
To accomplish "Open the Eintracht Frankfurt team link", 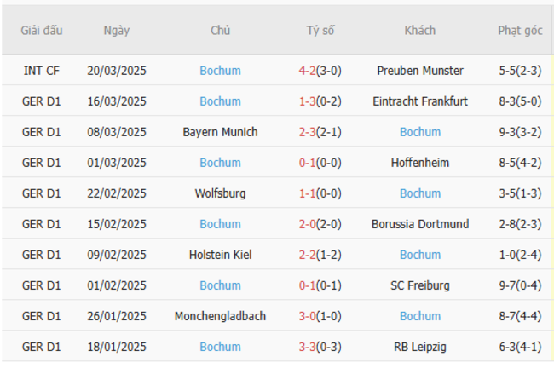I will click(x=420, y=101).
